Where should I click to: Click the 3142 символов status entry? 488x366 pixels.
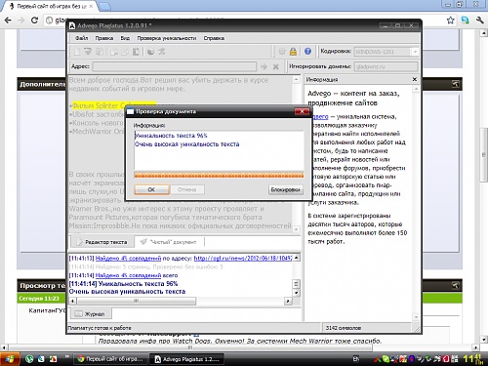tap(344, 328)
